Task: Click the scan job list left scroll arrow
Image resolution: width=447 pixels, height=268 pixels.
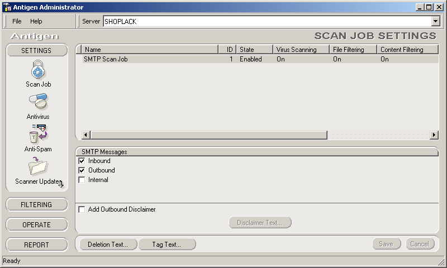Action: tap(86, 135)
